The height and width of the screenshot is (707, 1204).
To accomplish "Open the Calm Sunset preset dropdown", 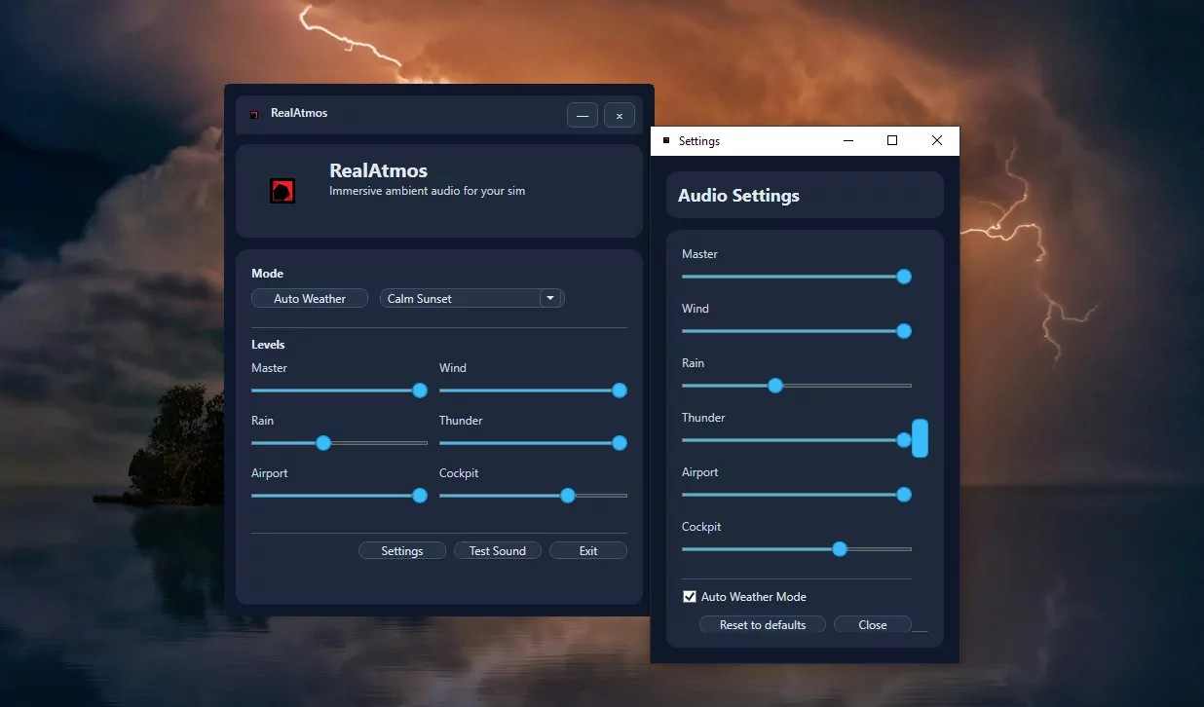I will [x=550, y=298].
